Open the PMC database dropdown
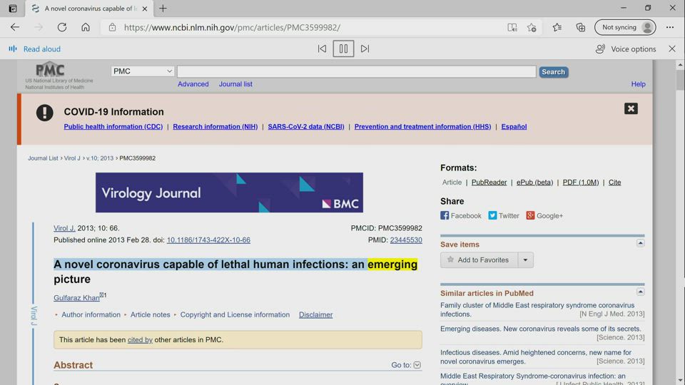This screenshot has width=685, height=385. (x=143, y=71)
